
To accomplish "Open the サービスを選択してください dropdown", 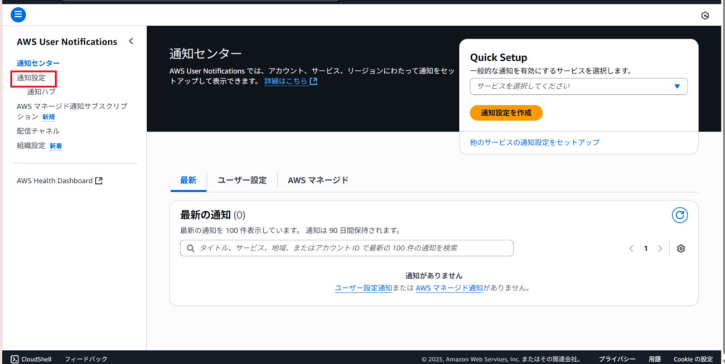I will (x=578, y=86).
